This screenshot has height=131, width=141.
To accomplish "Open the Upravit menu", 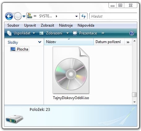I will (x=30, y=25).
